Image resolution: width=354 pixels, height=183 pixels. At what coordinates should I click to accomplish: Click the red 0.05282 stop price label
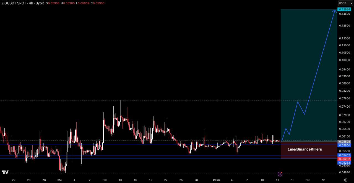point(345,159)
